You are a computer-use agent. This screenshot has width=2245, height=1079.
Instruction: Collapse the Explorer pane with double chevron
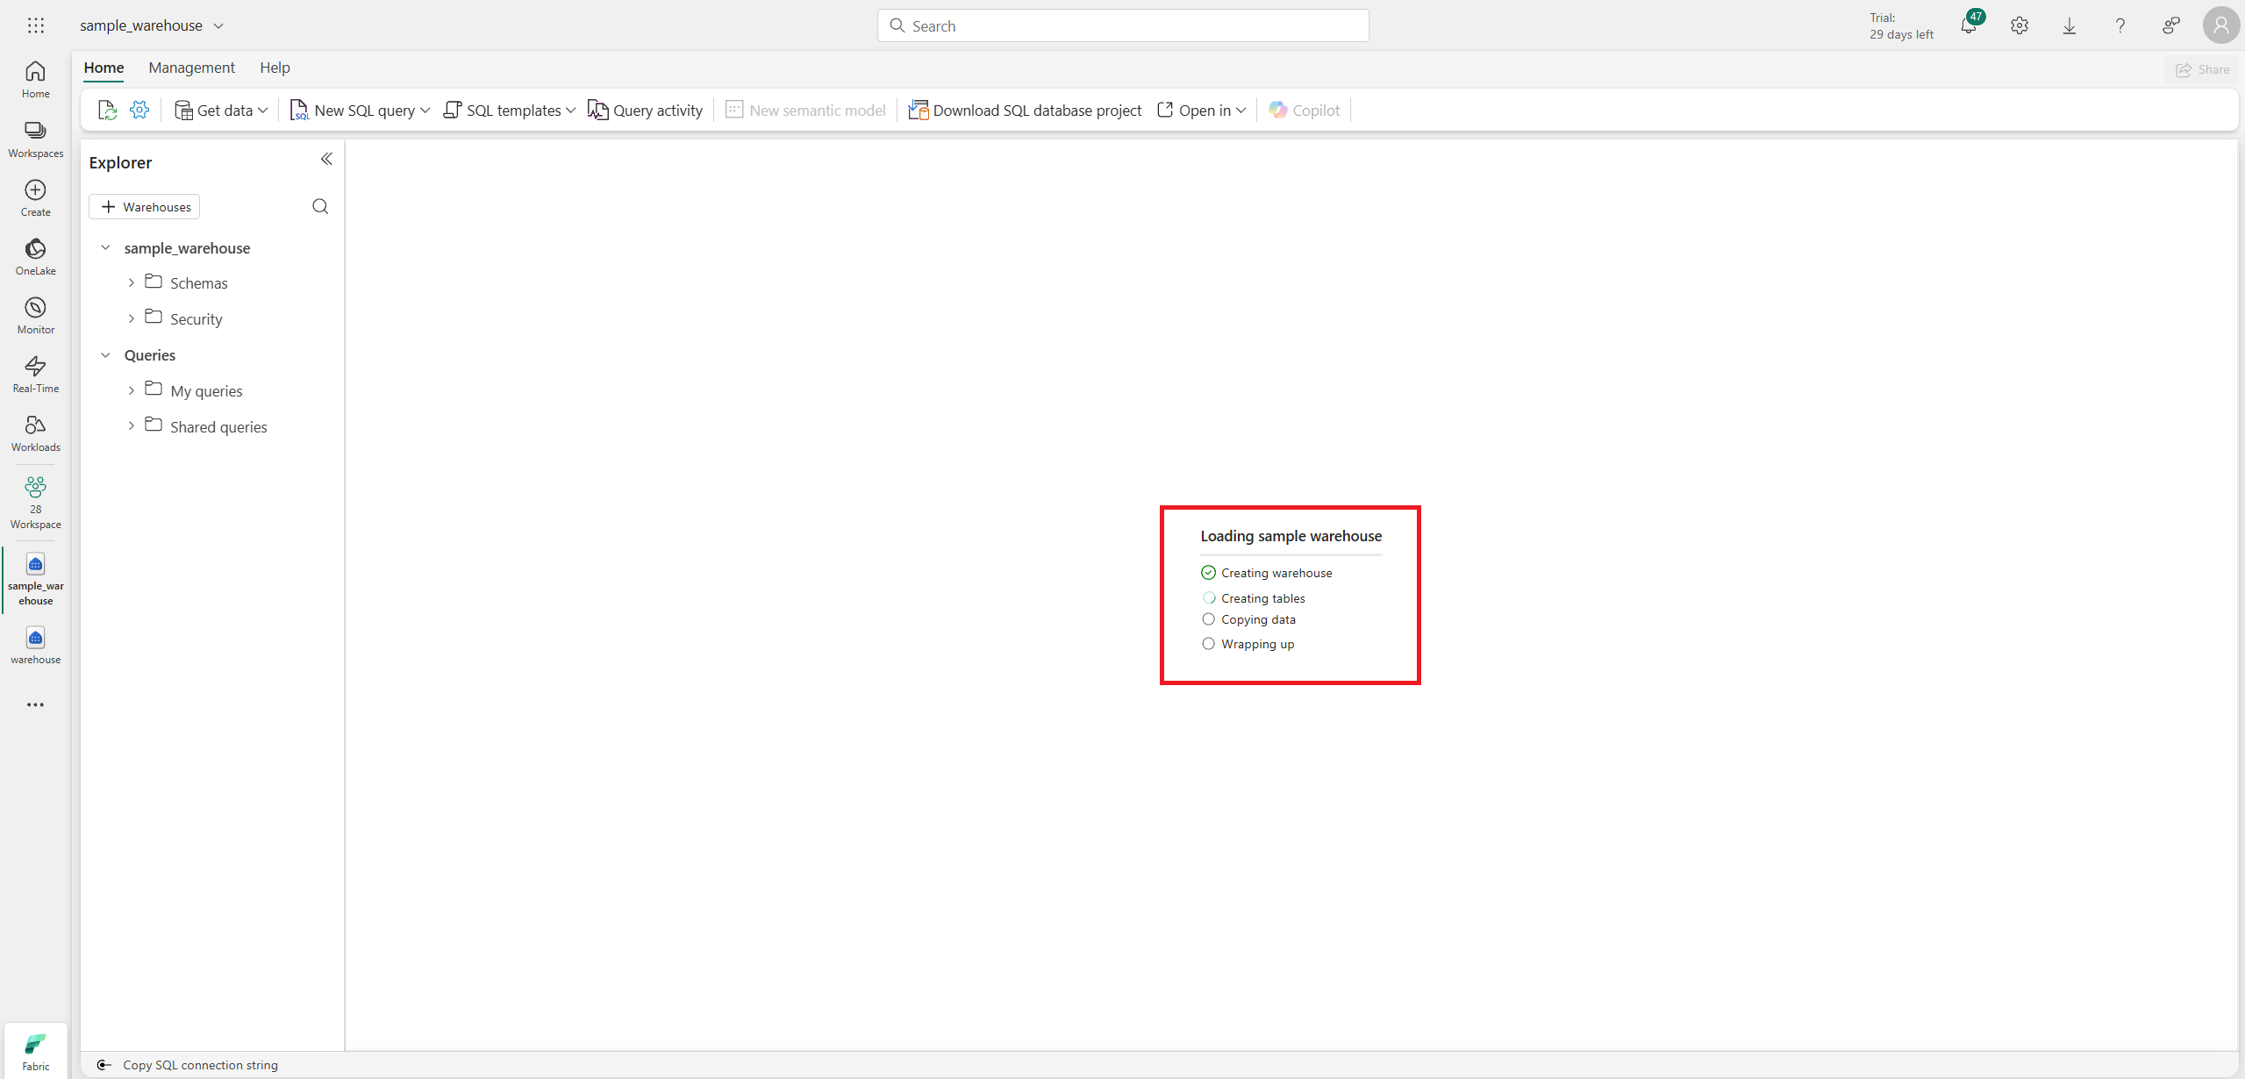326,159
